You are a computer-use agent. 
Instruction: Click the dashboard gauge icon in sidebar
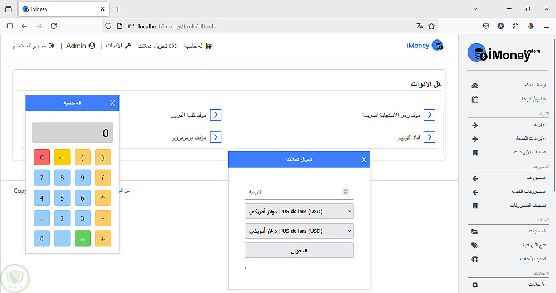tap(475, 86)
